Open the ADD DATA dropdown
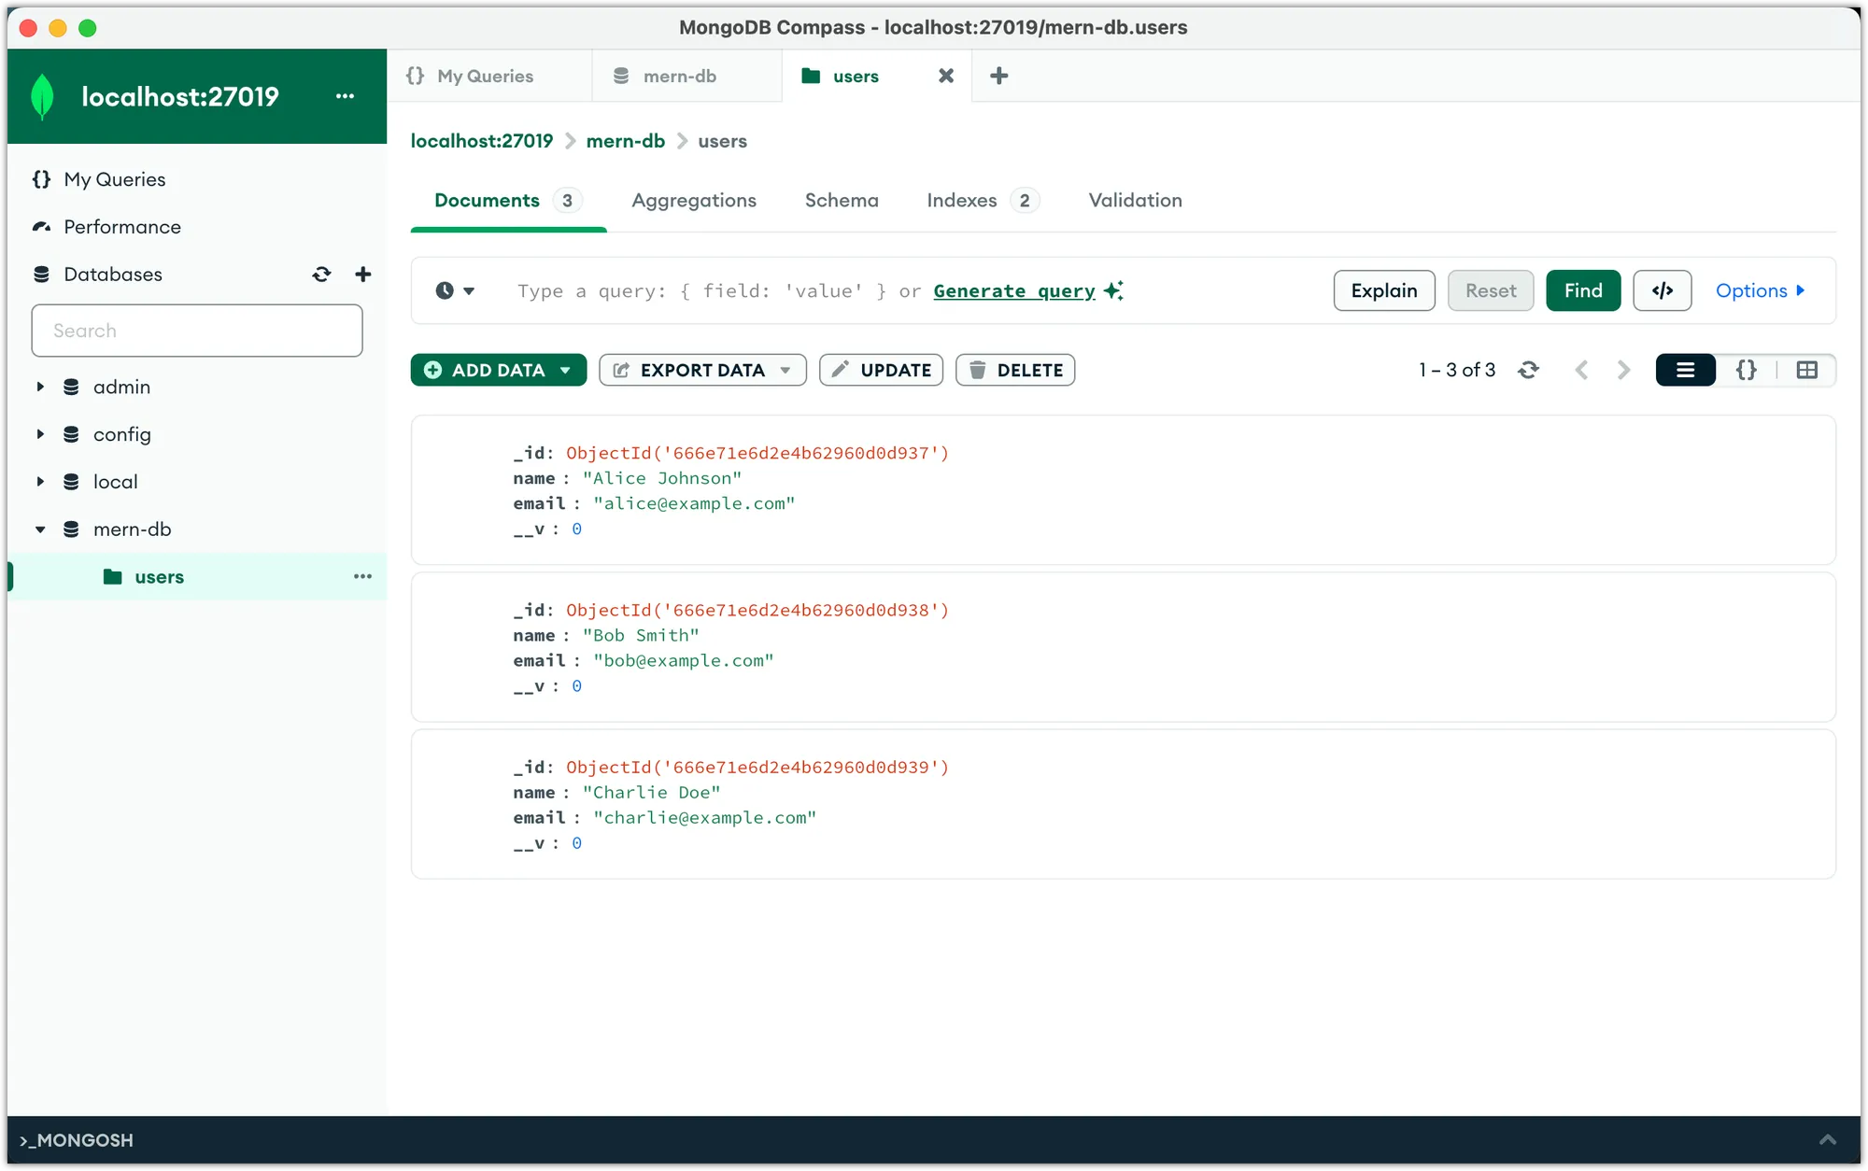The width and height of the screenshot is (1868, 1171). [499, 370]
